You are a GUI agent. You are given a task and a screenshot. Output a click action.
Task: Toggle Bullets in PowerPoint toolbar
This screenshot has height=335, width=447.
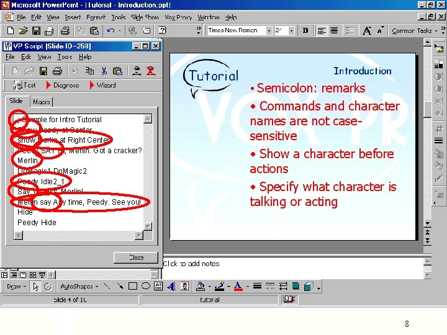pos(350,30)
